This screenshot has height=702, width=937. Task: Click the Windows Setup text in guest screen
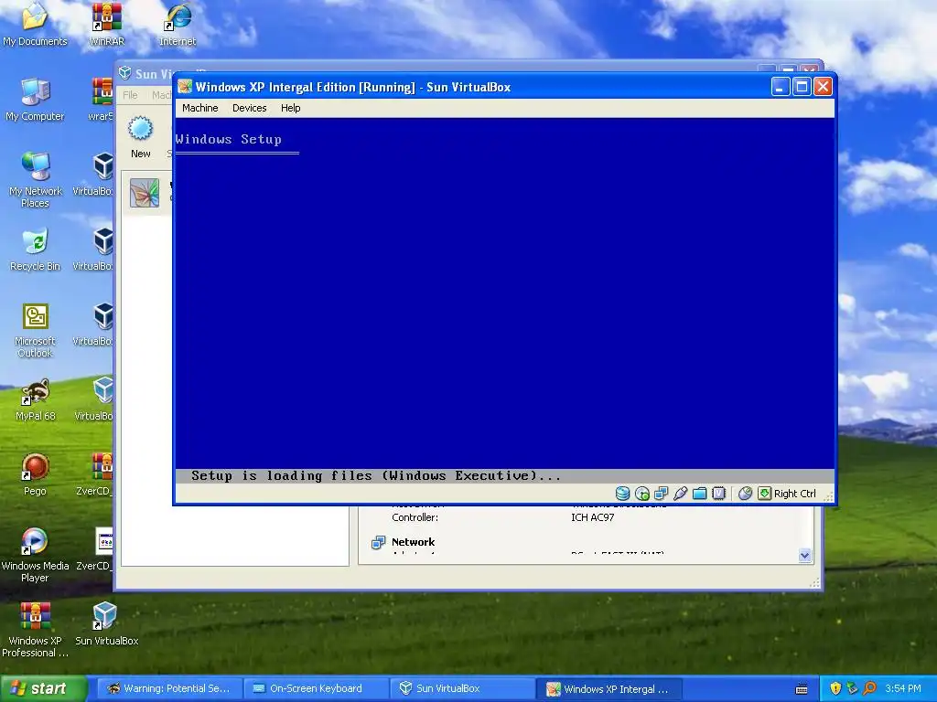coord(228,139)
